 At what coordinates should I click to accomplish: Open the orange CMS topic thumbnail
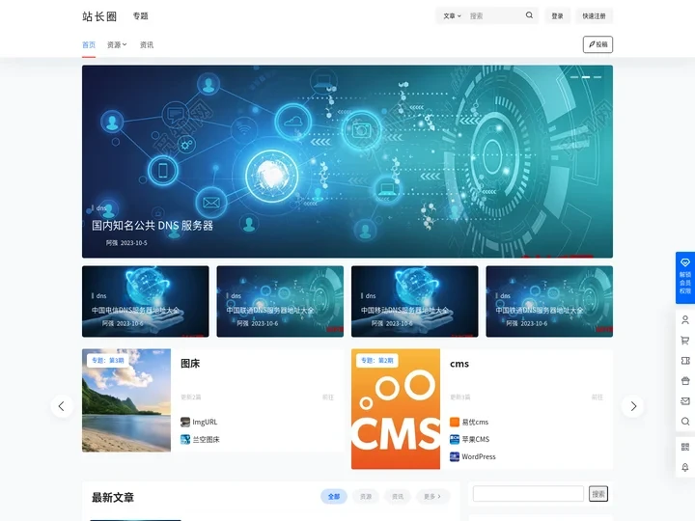396,409
